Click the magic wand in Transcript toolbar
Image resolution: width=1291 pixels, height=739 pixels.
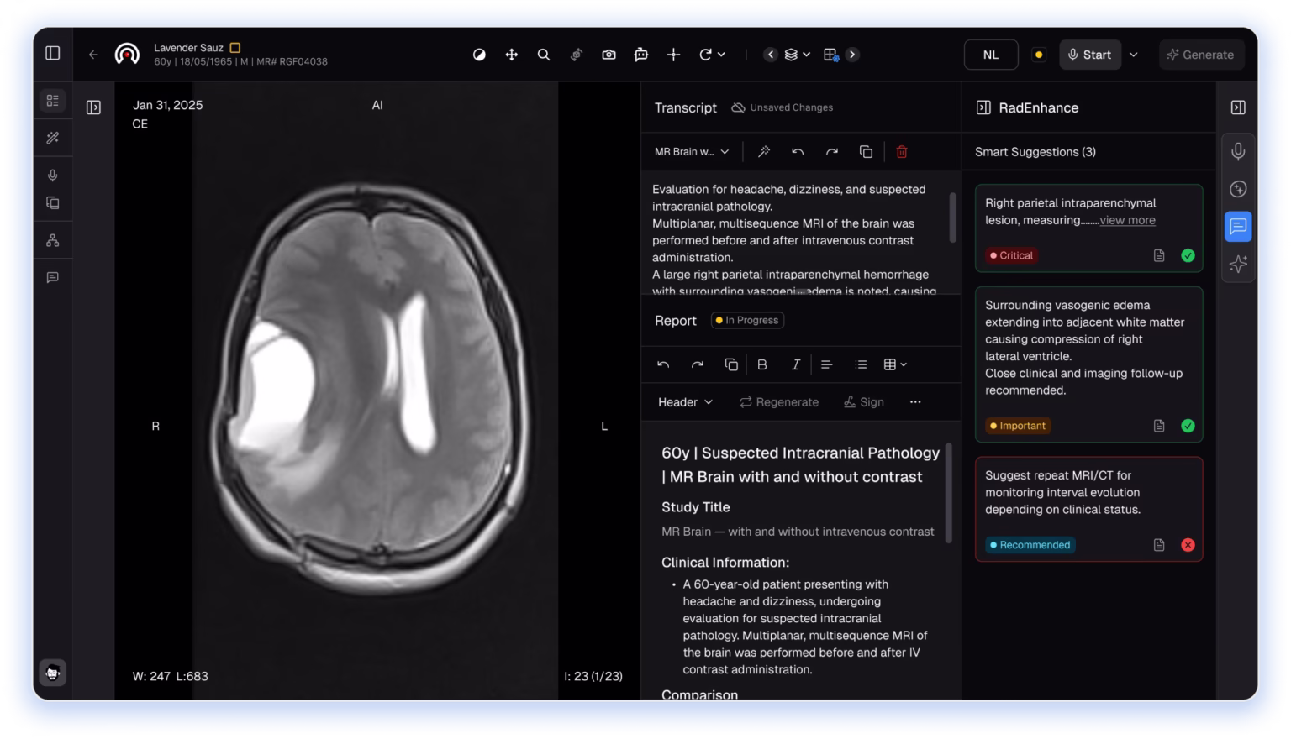tap(764, 152)
